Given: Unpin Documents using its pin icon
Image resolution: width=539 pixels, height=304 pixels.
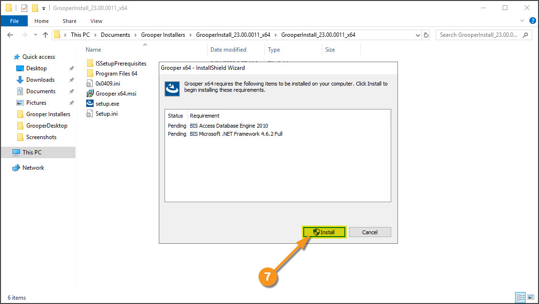Looking at the screenshot, I should [72, 91].
